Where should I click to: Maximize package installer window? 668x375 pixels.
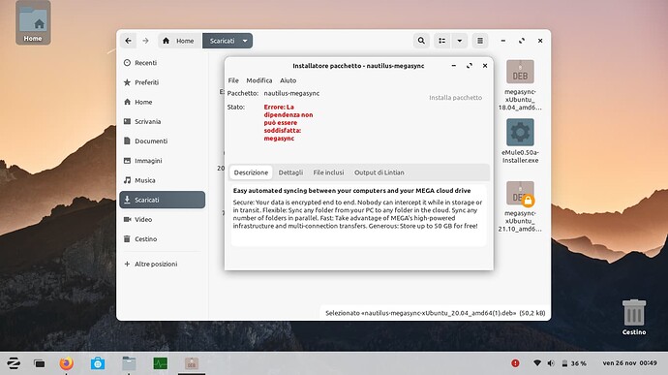469,66
